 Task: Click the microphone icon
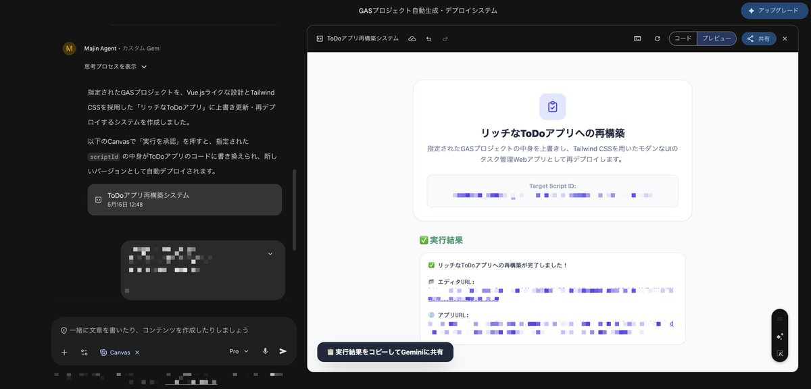[265, 351]
